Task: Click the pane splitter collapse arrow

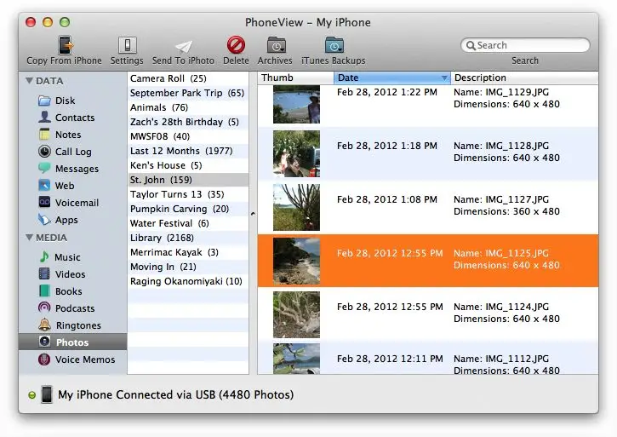Action: point(253,214)
